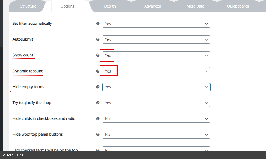
Task: Click Hide empty terms help icon
Action: tap(98, 87)
